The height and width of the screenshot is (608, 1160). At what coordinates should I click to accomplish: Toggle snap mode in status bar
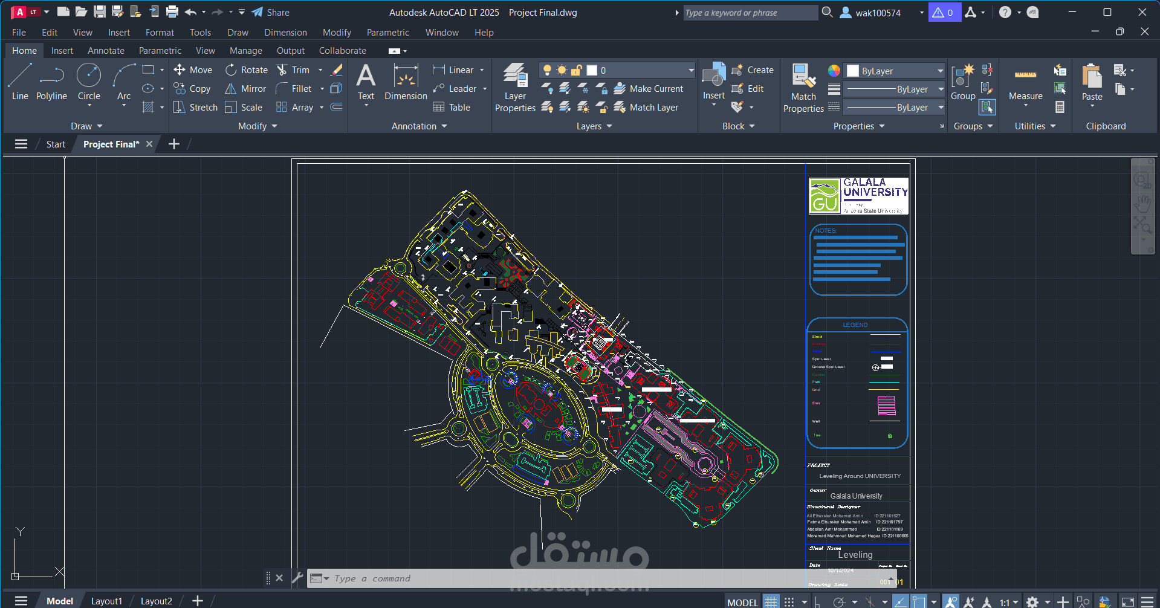pyautogui.click(x=789, y=602)
